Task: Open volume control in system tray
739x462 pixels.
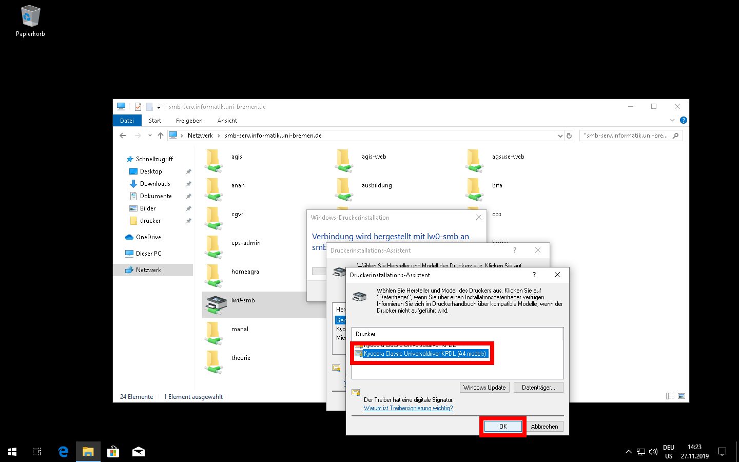Action: tap(653, 452)
